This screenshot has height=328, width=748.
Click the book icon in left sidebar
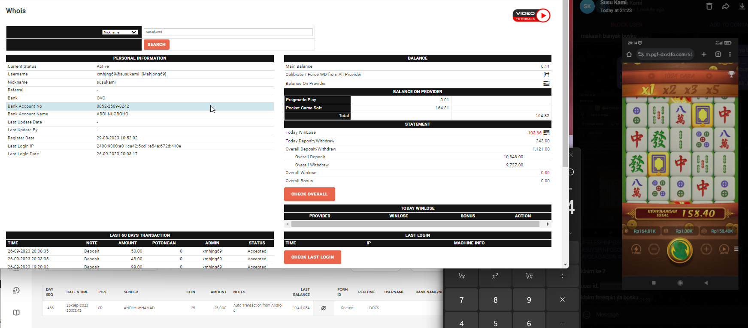coord(16,313)
